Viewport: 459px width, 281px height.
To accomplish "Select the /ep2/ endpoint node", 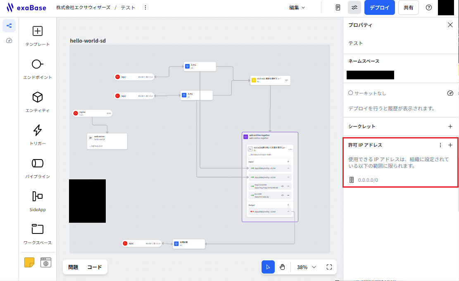I will pyautogui.click(x=134, y=96).
